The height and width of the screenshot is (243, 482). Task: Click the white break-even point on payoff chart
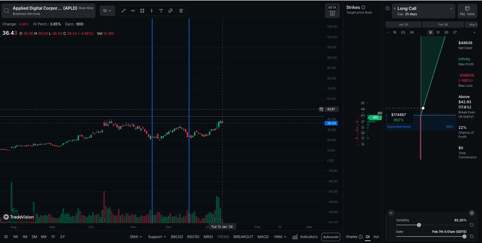point(423,108)
